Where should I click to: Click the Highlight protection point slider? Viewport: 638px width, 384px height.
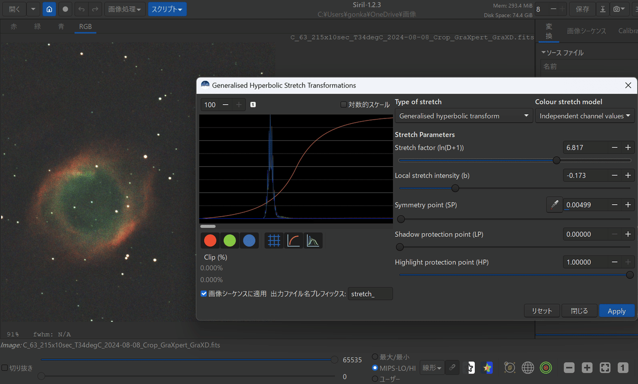pos(515,275)
